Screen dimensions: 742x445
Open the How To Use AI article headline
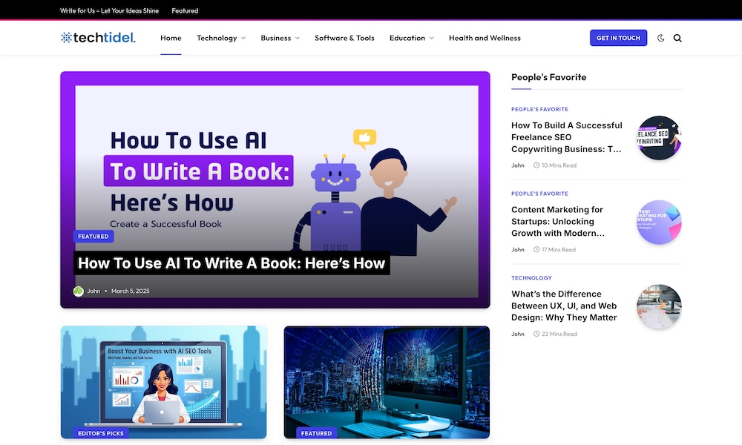232,263
